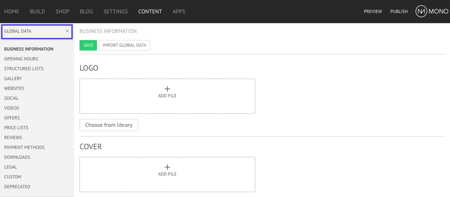Open Structured Lists section
450x197 pixels.
(x=24, y=69)
